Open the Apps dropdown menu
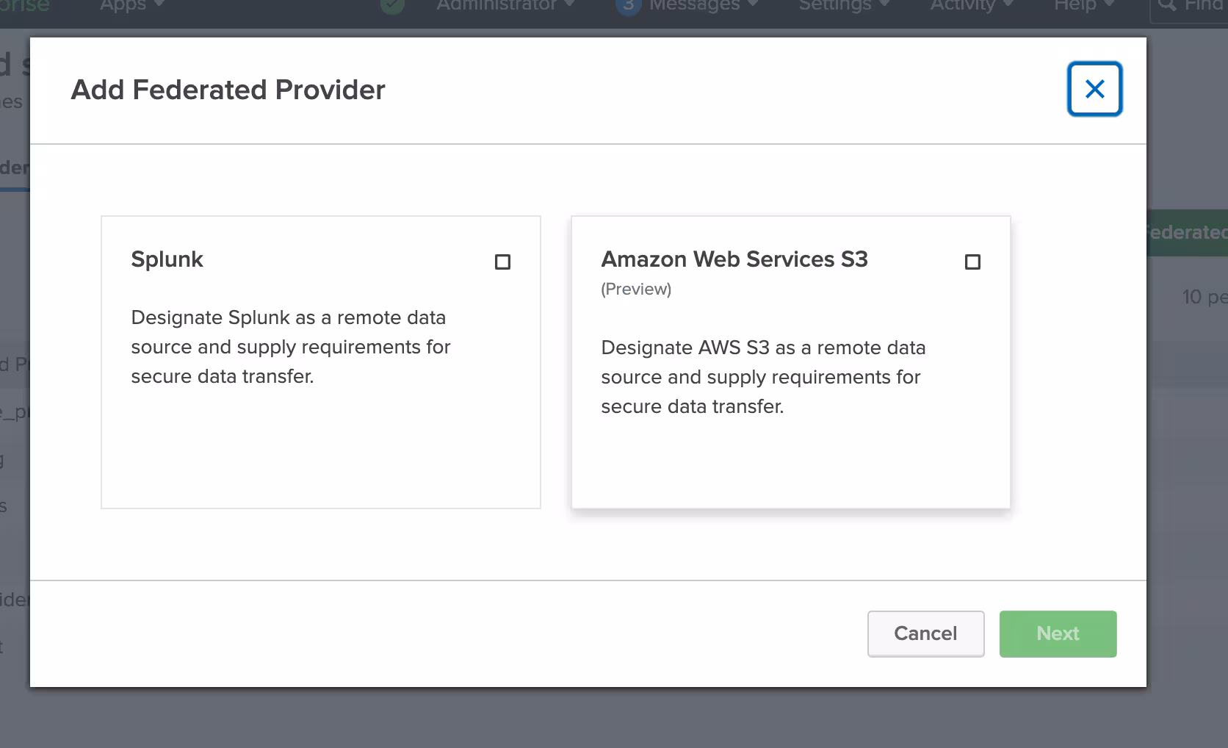This screenshot has height=748, width=1228. (x=131, y=6)
